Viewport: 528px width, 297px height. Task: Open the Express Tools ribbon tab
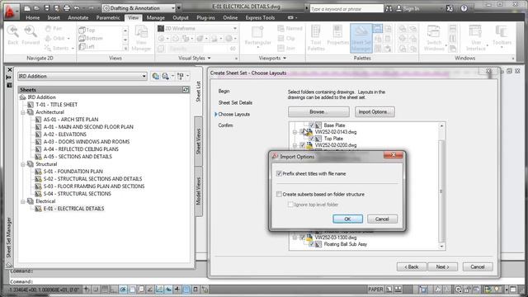click(x=260, y=18)
